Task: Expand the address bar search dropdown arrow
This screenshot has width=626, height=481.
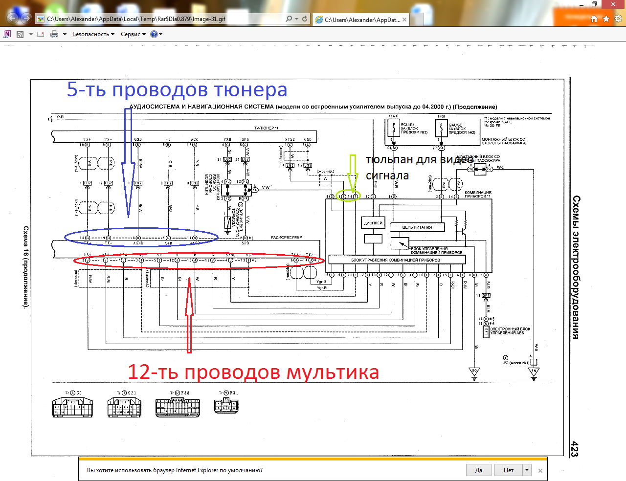Action: point(296,19)
